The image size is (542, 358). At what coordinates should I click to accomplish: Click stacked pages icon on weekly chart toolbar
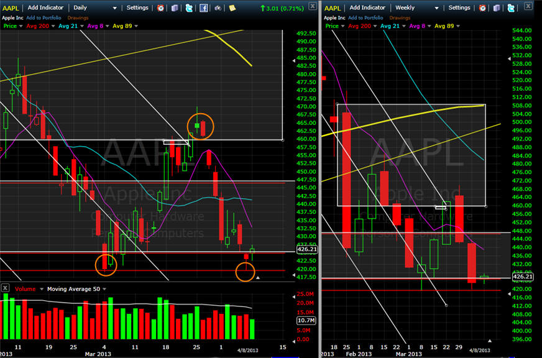point(497,7)
